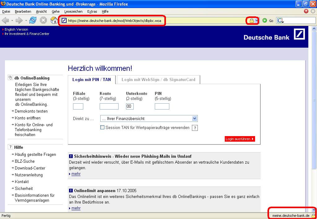Open the Hilfe menu in menu bar

pos(105,11)
